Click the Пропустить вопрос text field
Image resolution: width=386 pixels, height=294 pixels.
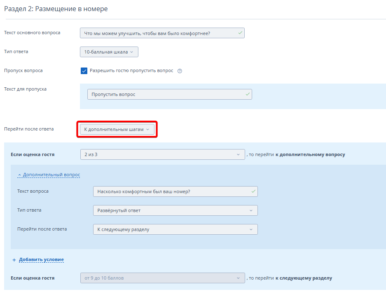tap(165, 94)
